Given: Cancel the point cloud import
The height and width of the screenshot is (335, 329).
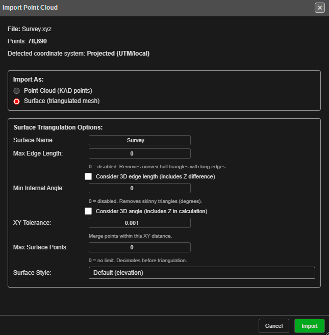Looking at the screenshot, I should (x=274, y=326).
